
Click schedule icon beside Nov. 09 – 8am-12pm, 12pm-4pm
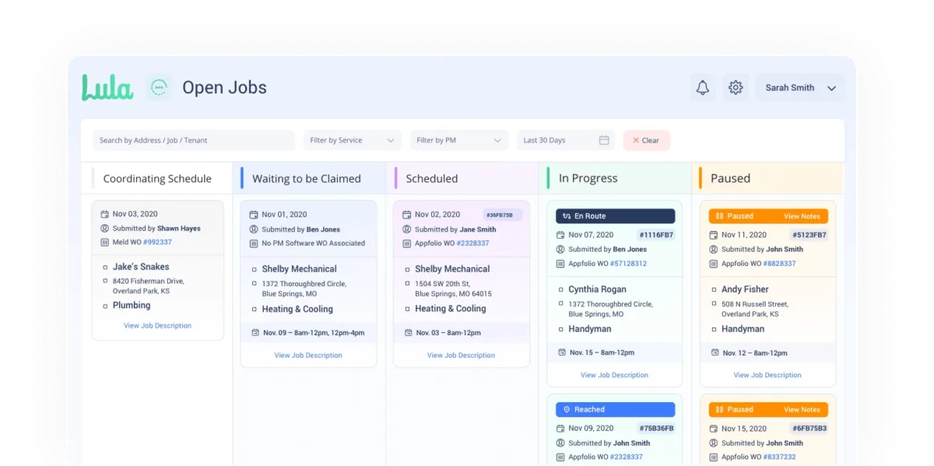click(255, 332)
